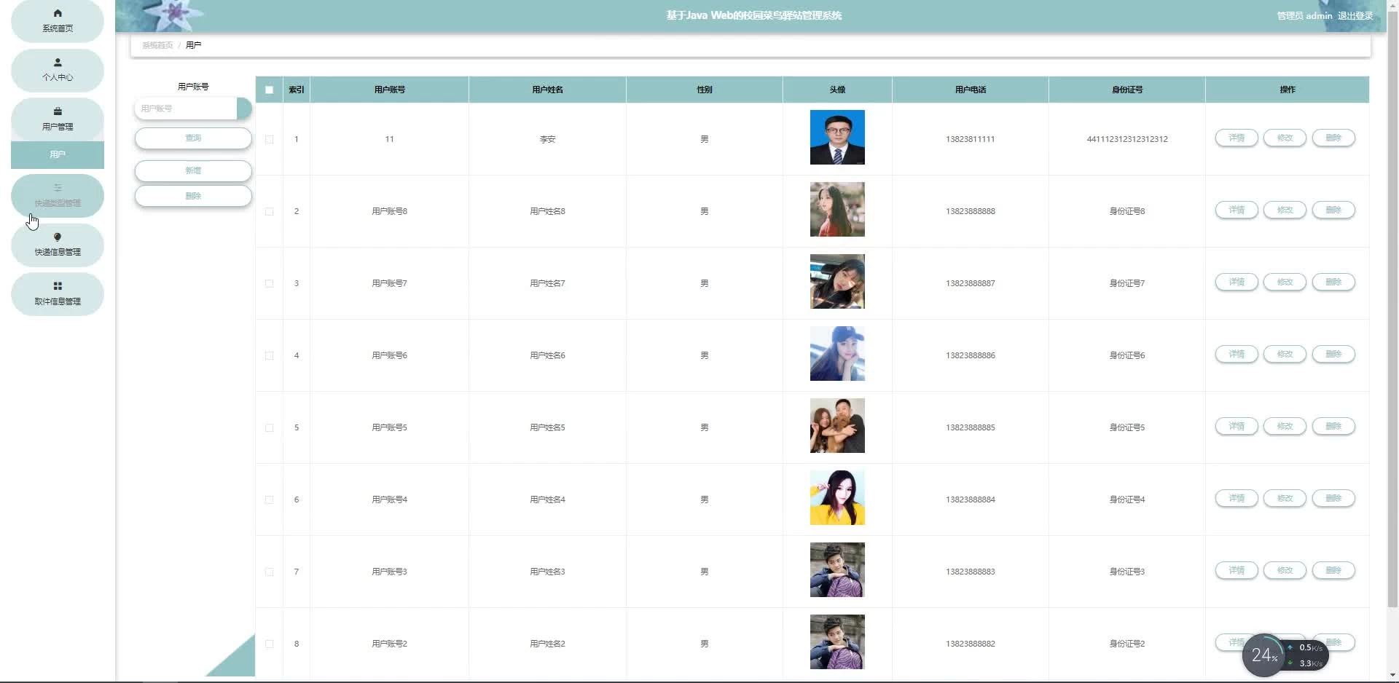Open avatar photo of 用户姓名4
Screen dimensions: 1399x683
pos(837,497)
